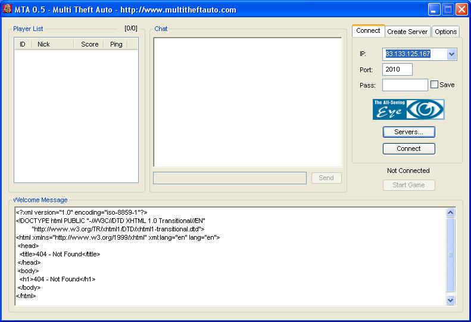This screenshot has height=322, width=471.
Task: Open the Servers... browser button
Action: [408, 132]
